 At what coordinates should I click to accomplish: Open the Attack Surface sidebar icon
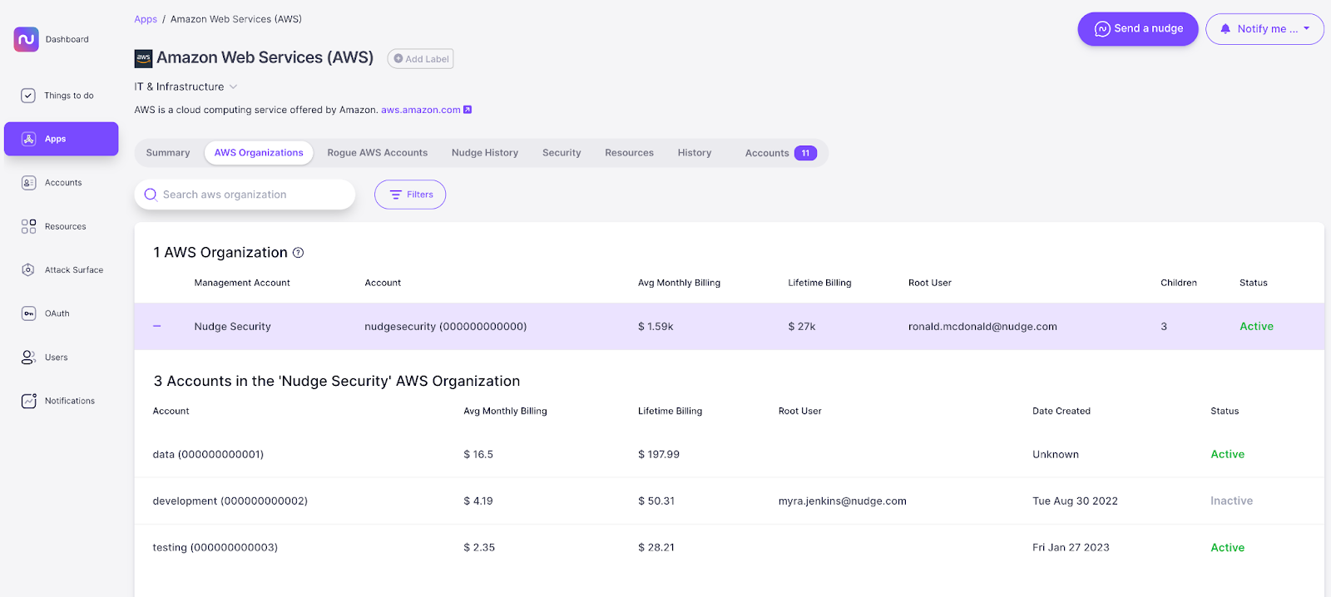[28, 269]
